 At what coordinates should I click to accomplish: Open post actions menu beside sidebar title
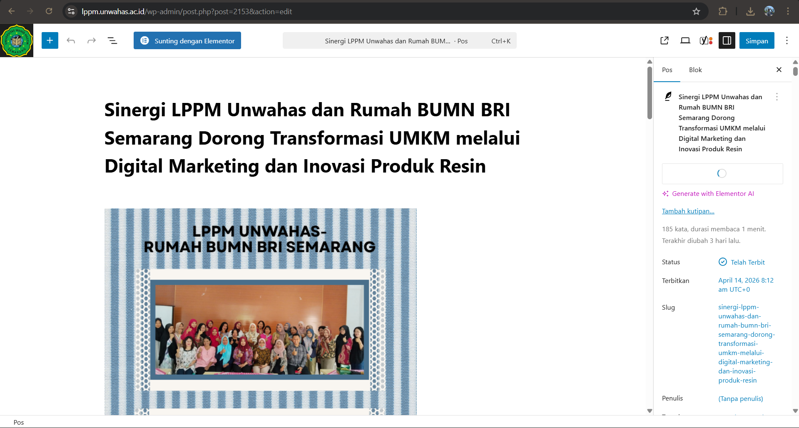click(777, 97)
